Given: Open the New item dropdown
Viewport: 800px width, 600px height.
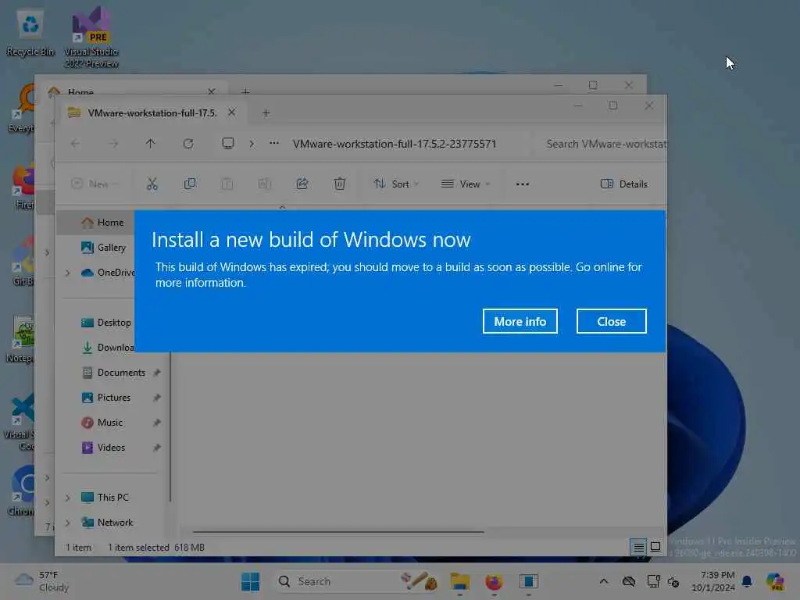Looking at the screenshot, I should point(95,184).
